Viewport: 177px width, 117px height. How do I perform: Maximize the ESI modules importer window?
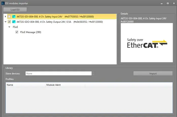click(168, 3)
